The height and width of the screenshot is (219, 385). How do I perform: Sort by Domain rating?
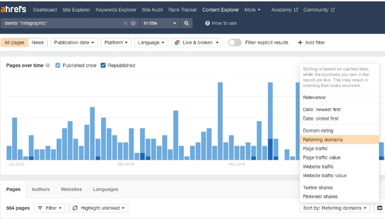(339, 130)
